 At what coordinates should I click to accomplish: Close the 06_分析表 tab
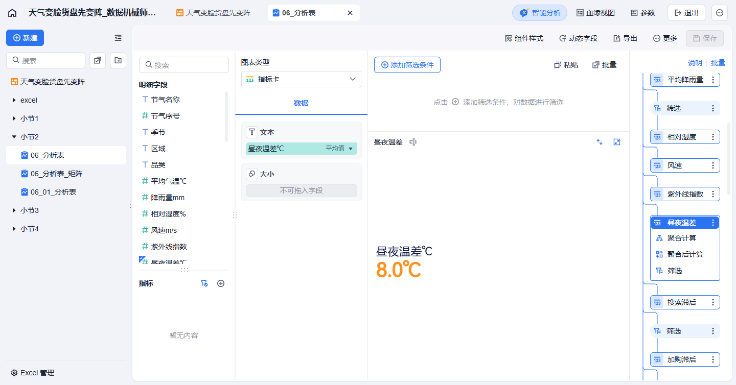350,13
